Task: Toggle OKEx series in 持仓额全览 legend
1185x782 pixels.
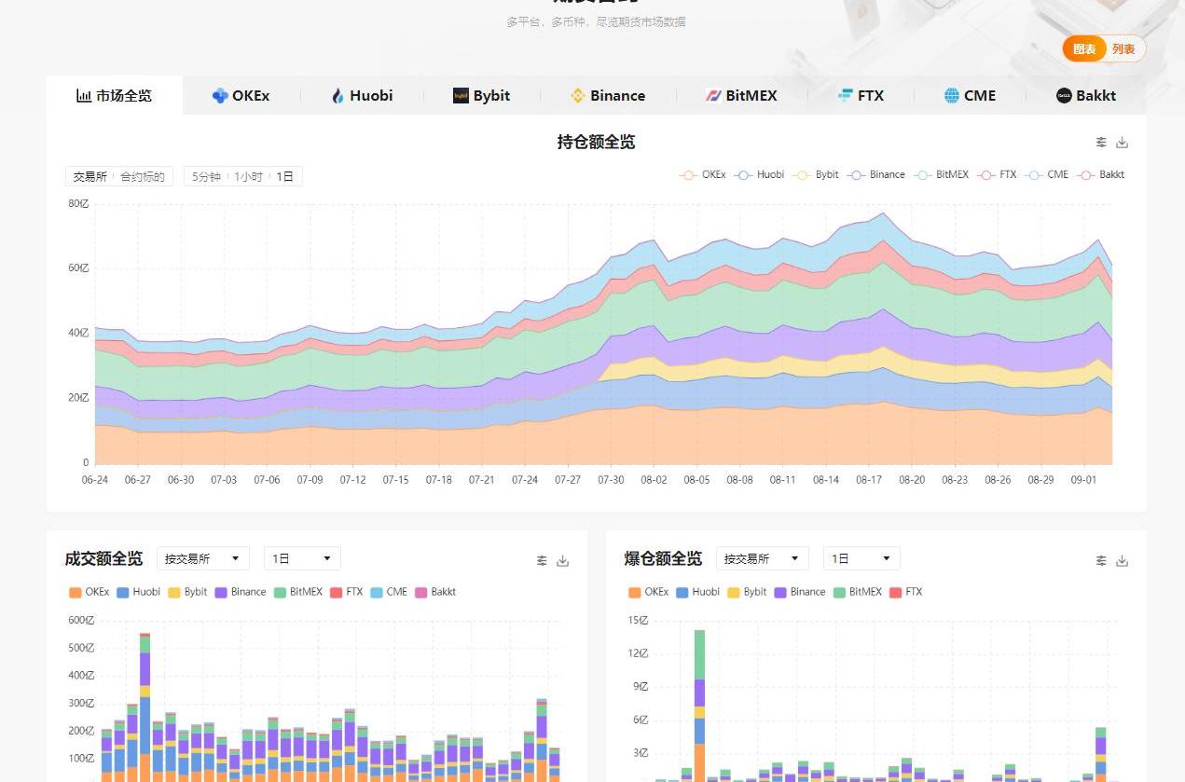Action: tap(703, 174)
